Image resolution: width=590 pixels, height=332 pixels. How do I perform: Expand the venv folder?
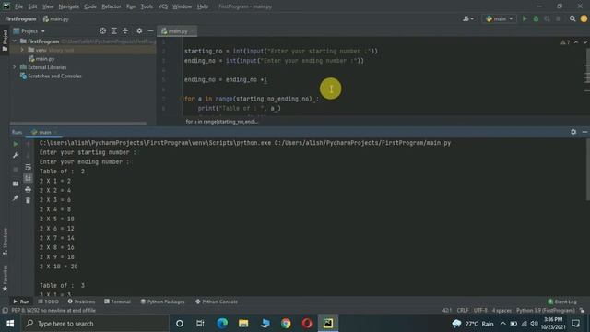(22, 50)
